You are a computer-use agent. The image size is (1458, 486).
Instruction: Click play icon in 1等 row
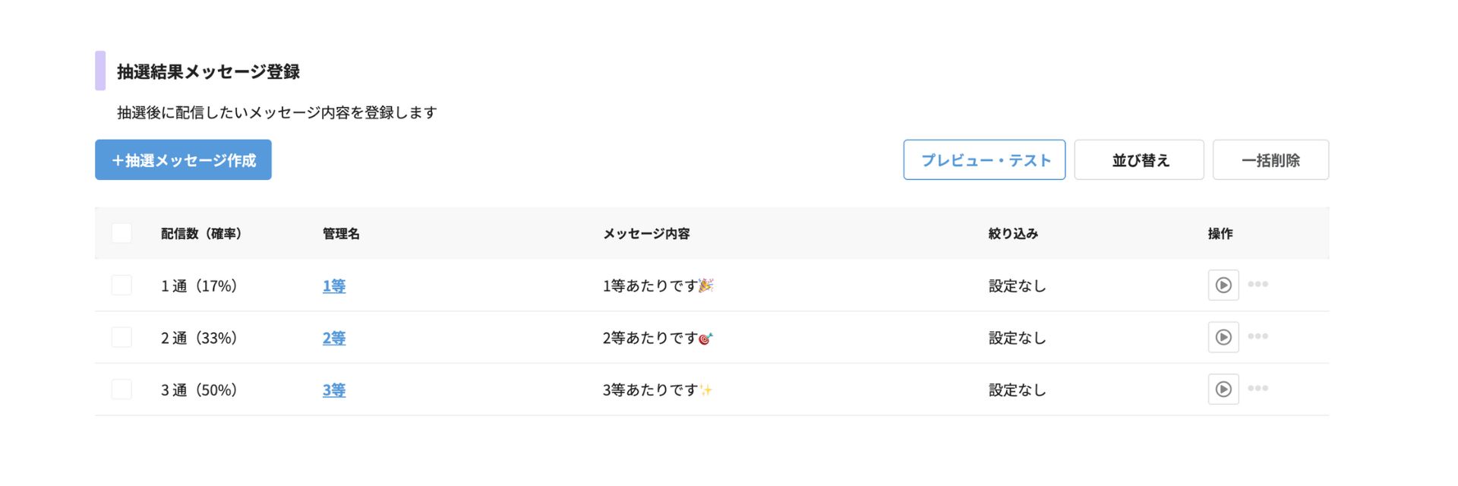tap(1223, 286)
